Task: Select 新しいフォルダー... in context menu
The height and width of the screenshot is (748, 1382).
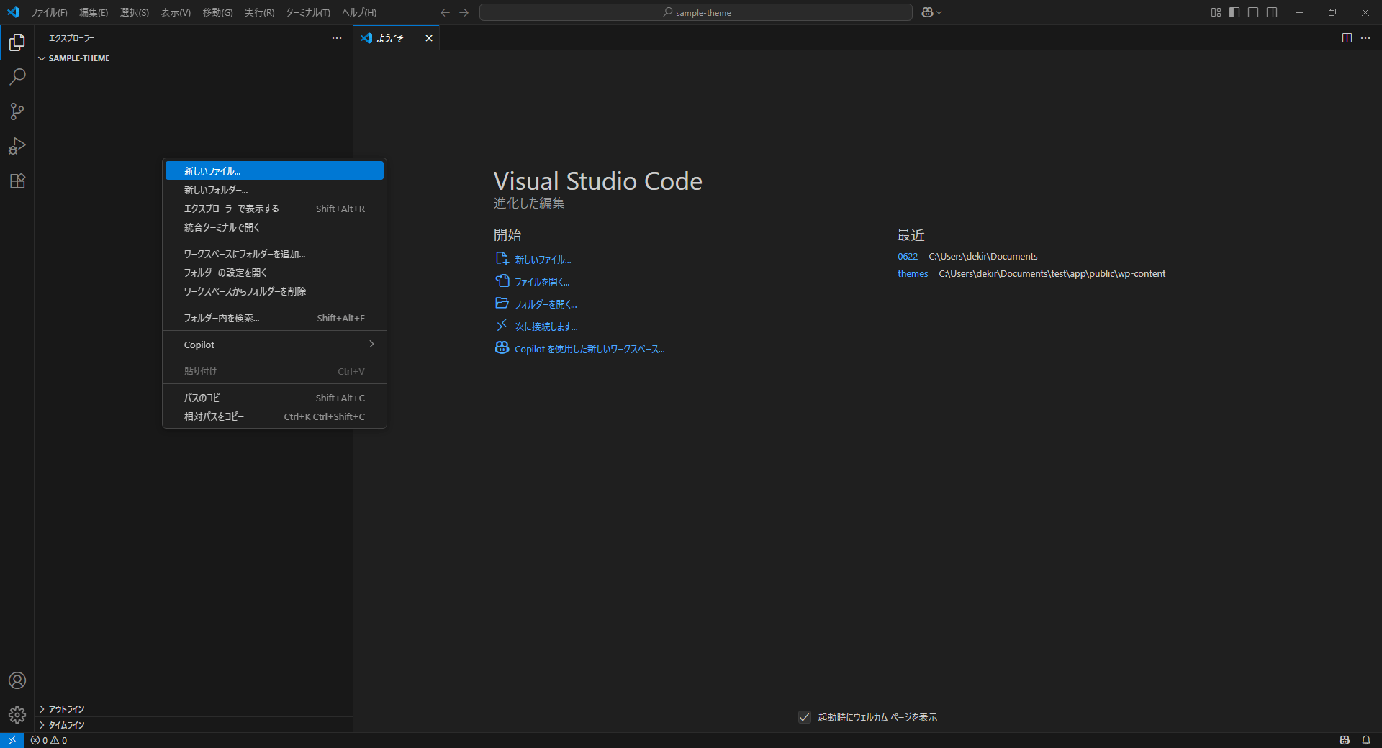Action: pyautogui.click(x=274, y=190)
